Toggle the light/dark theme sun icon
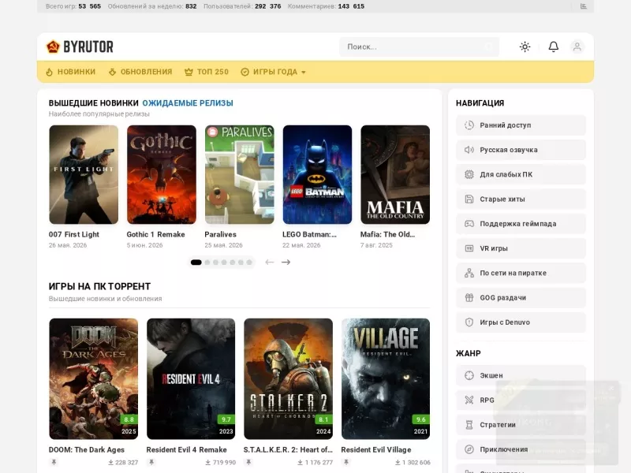The image size is (631, 473). (x=525, y=47)
